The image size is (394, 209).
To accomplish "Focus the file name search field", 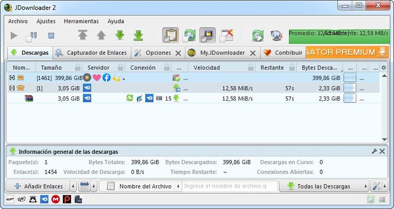I will [x=230, y=186].
